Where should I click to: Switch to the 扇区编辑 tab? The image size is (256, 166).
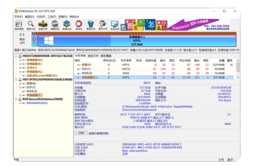pyautogui.click(x=106, y=56)
